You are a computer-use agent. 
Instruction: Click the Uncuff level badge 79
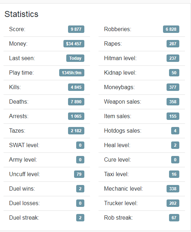(x=79, y=174)
